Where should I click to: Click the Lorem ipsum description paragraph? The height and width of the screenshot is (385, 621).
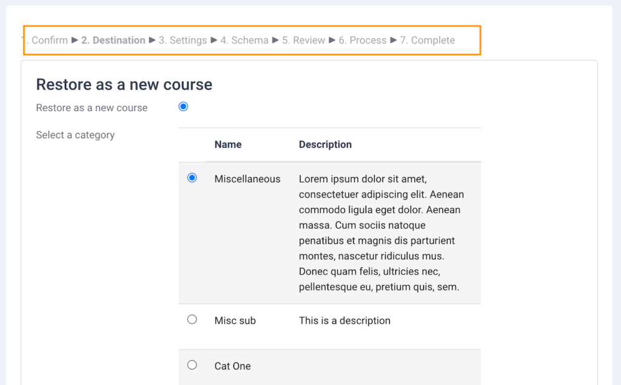click(x=381, y=233)
